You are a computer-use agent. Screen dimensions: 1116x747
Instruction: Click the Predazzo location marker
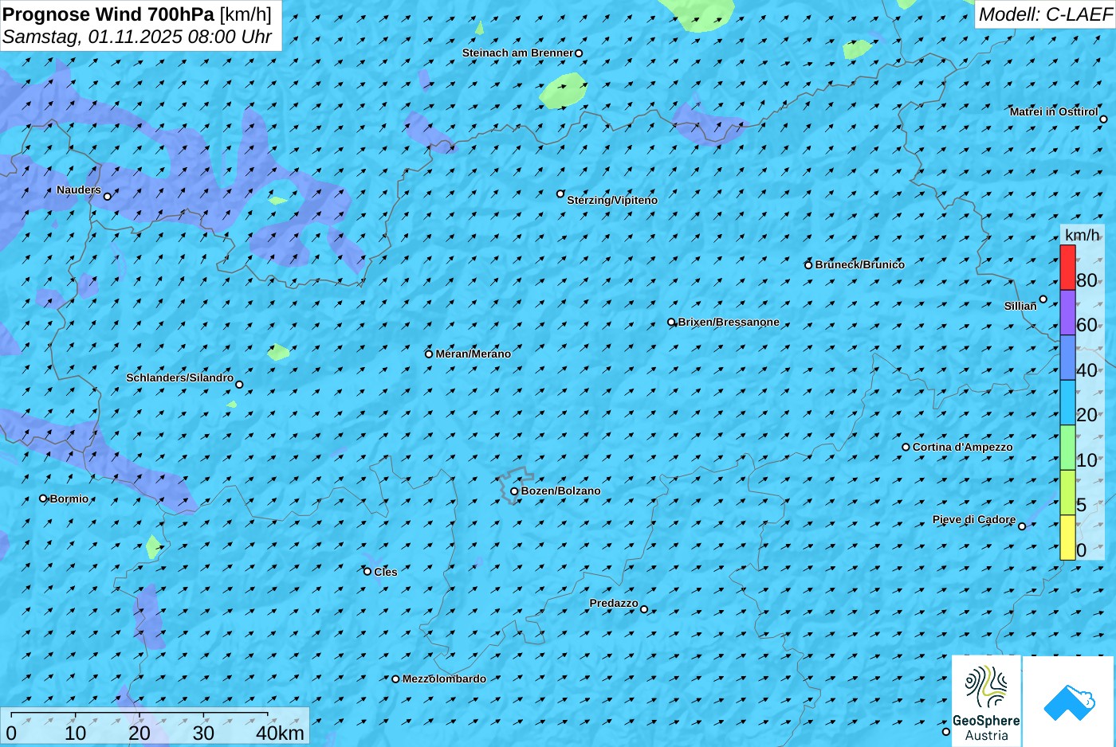(644, 610)
